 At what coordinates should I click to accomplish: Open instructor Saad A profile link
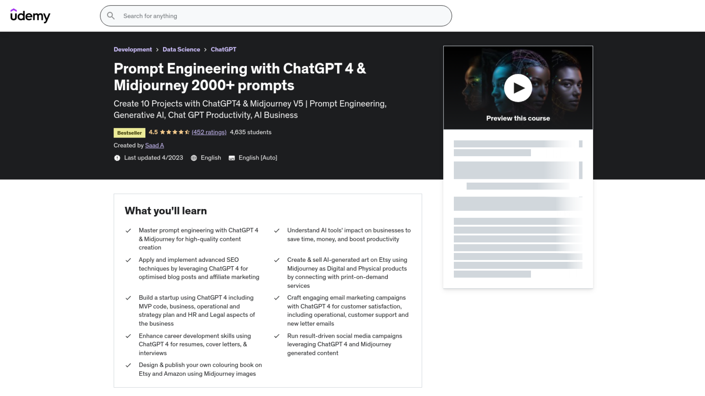click(x=154, y=146)
